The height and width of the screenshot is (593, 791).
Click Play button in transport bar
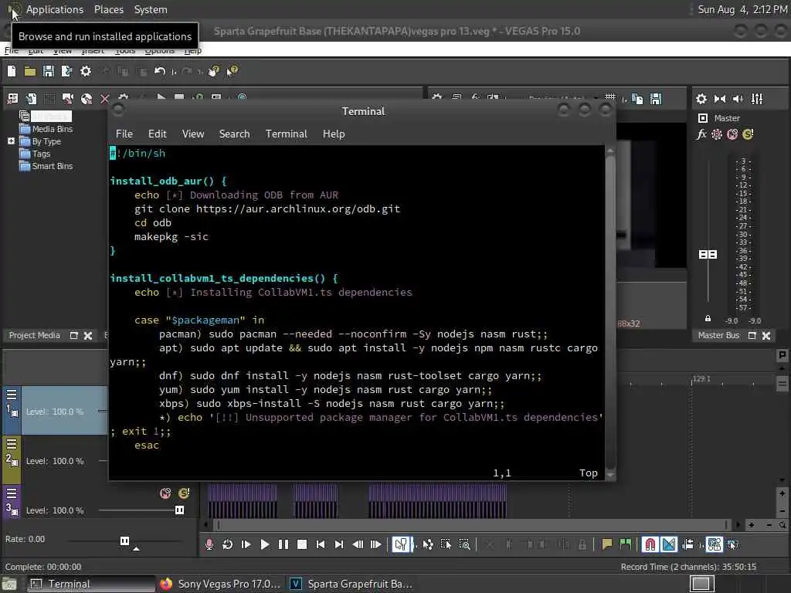264,544
